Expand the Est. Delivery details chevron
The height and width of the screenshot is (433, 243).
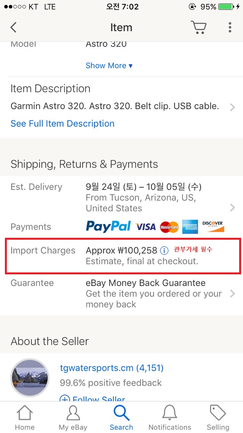pos(232,207)
